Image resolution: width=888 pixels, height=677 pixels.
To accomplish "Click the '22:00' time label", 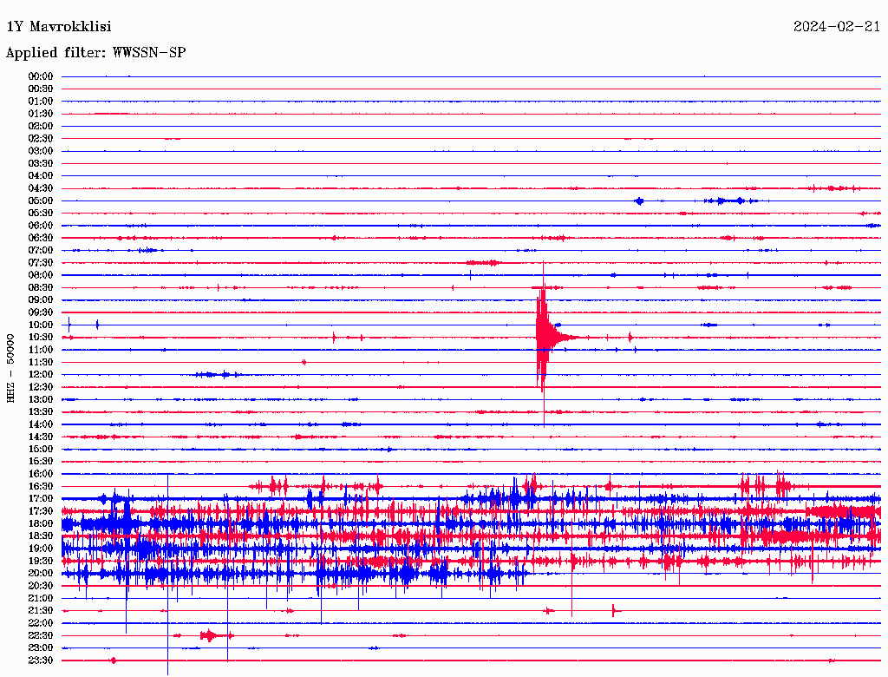I will 40,622.
